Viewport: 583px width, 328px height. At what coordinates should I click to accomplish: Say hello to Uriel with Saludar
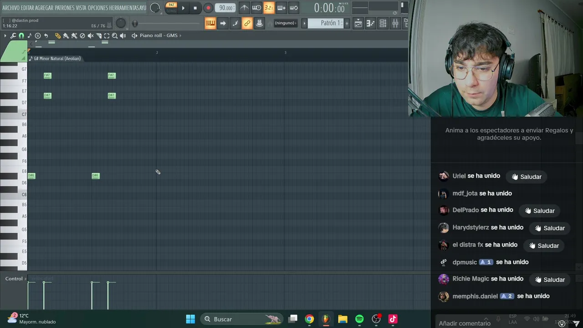pos(527,177)
